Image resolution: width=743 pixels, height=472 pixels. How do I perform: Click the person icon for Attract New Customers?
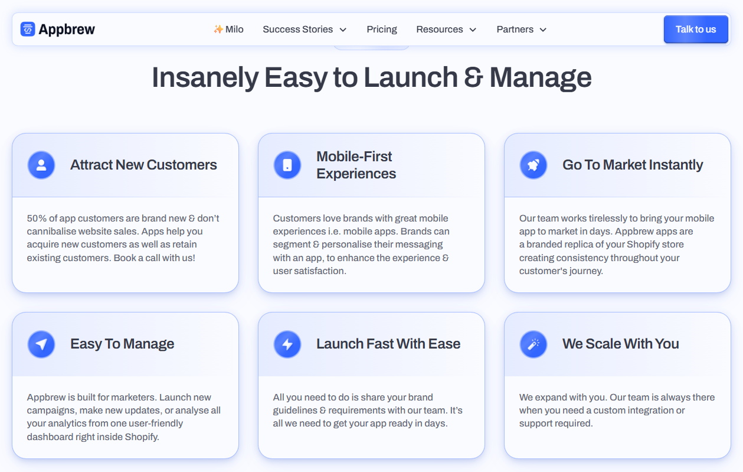pyautogui.click(x=41, y=165)
